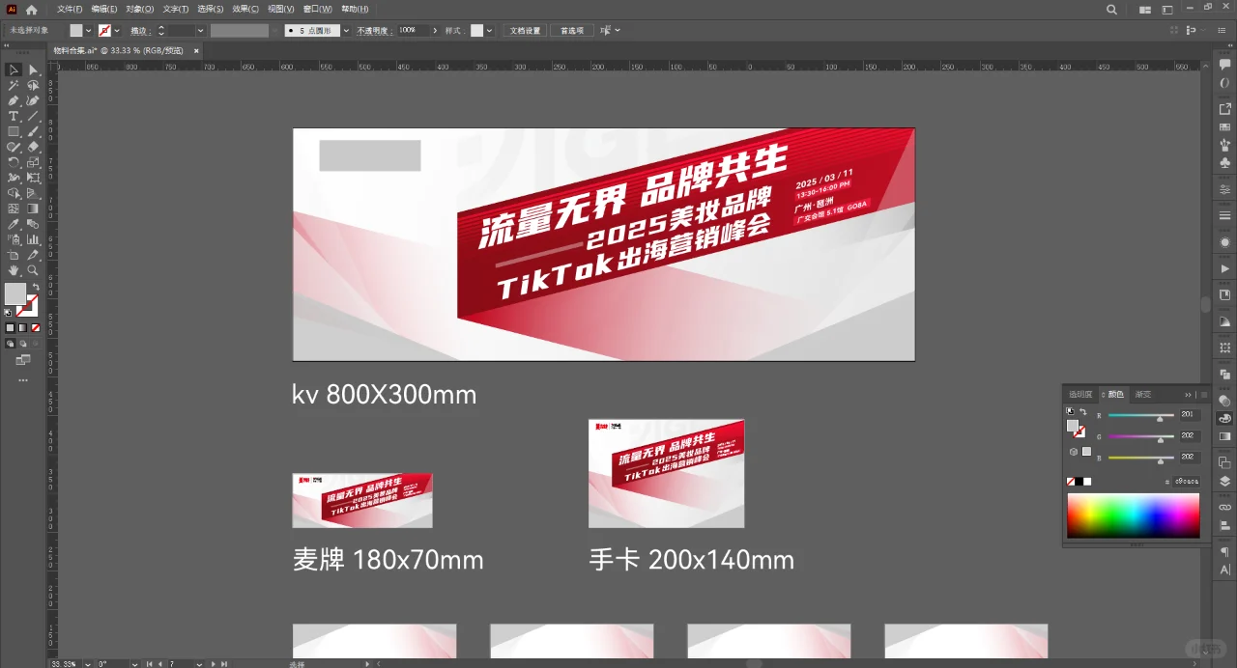Select the Column Graph tool
Viewport: 1237px width, 668px height.
33,239
